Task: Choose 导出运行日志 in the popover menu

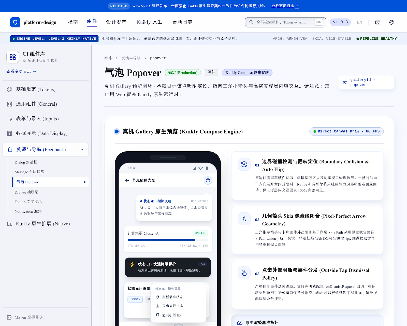Action: (178, 306)
